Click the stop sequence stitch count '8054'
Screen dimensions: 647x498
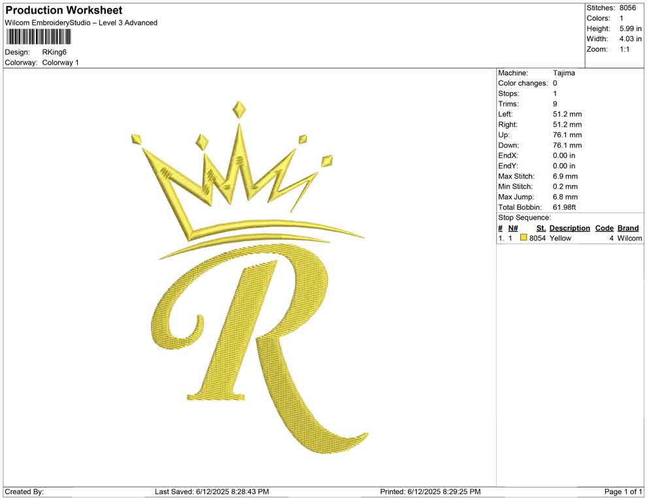click(x=537, y=238)
